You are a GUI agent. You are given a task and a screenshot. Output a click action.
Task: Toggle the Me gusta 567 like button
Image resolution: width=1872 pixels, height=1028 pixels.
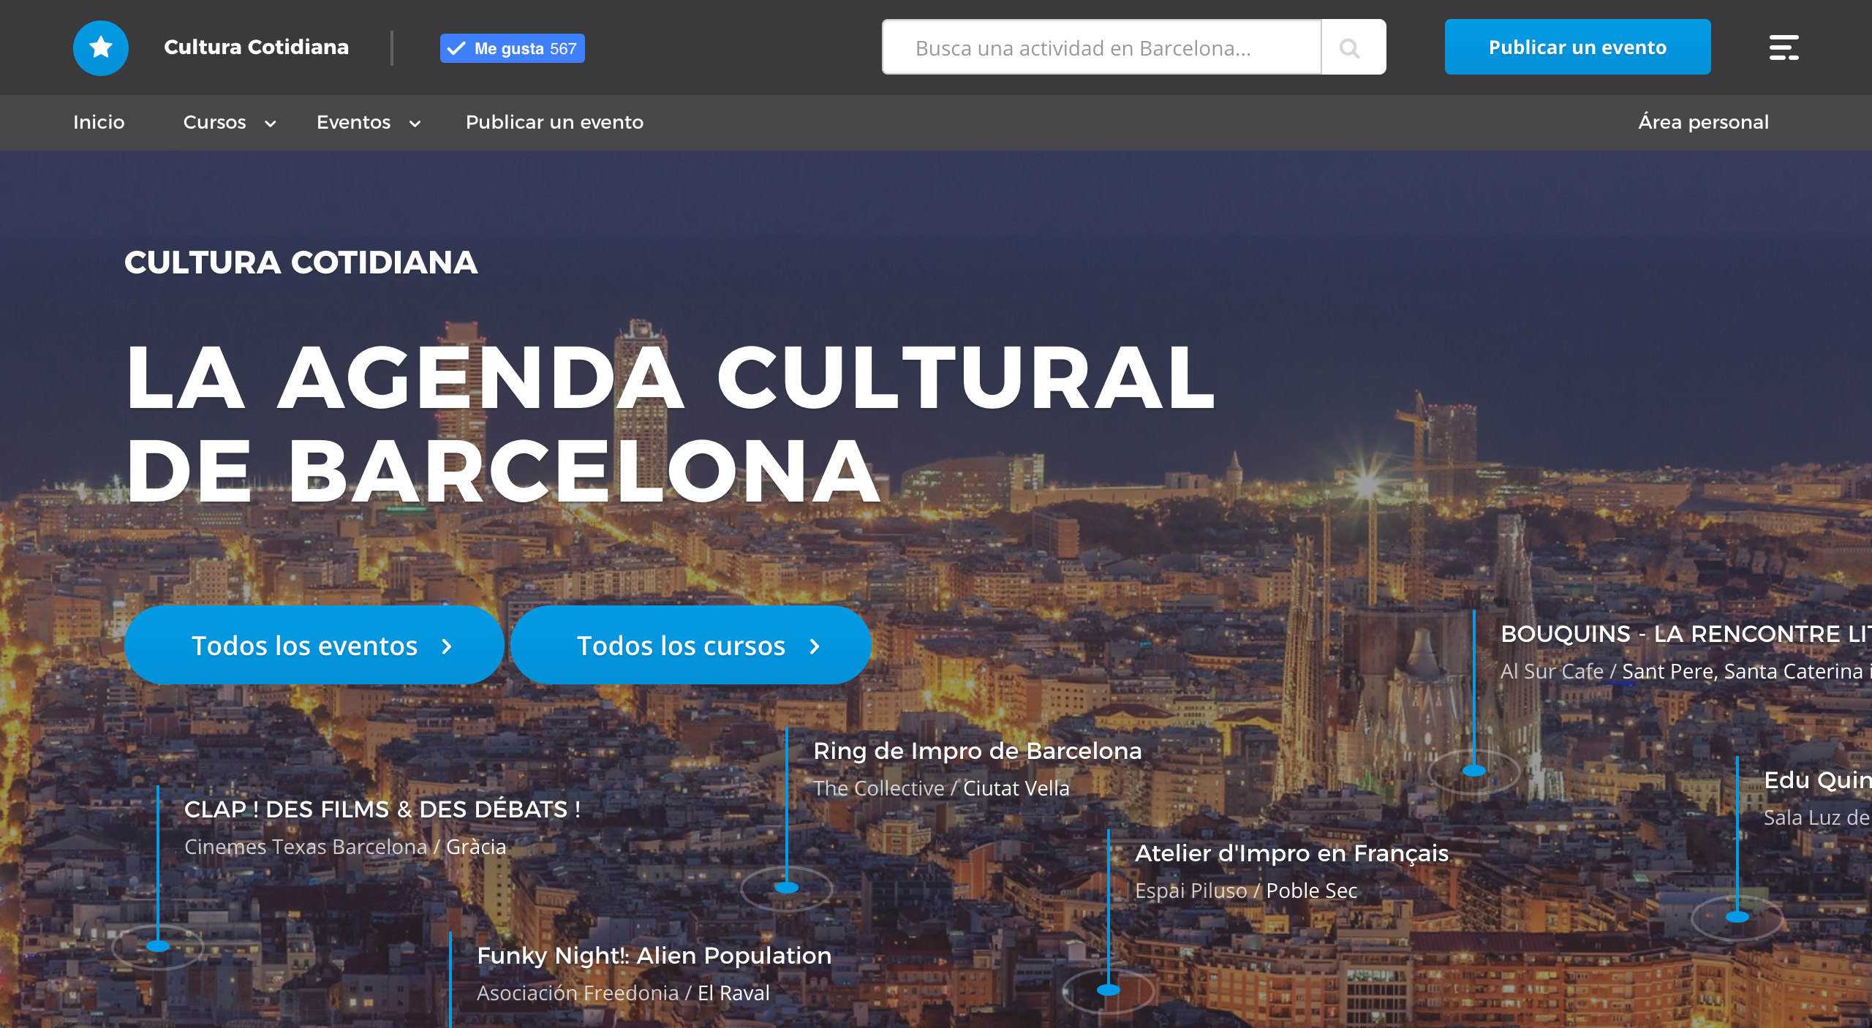tap(512, 48)
